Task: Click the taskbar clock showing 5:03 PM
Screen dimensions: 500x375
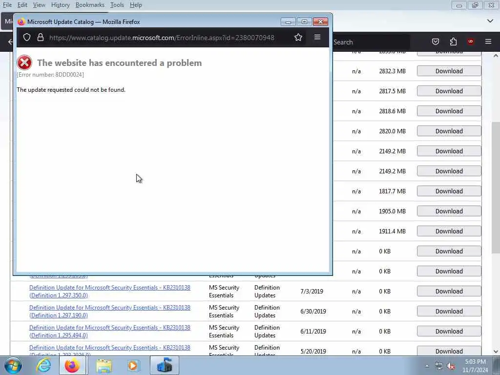Action: click(475, 366)
